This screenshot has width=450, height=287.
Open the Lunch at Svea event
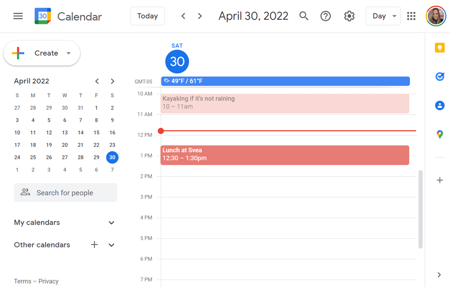pos(285,155)
